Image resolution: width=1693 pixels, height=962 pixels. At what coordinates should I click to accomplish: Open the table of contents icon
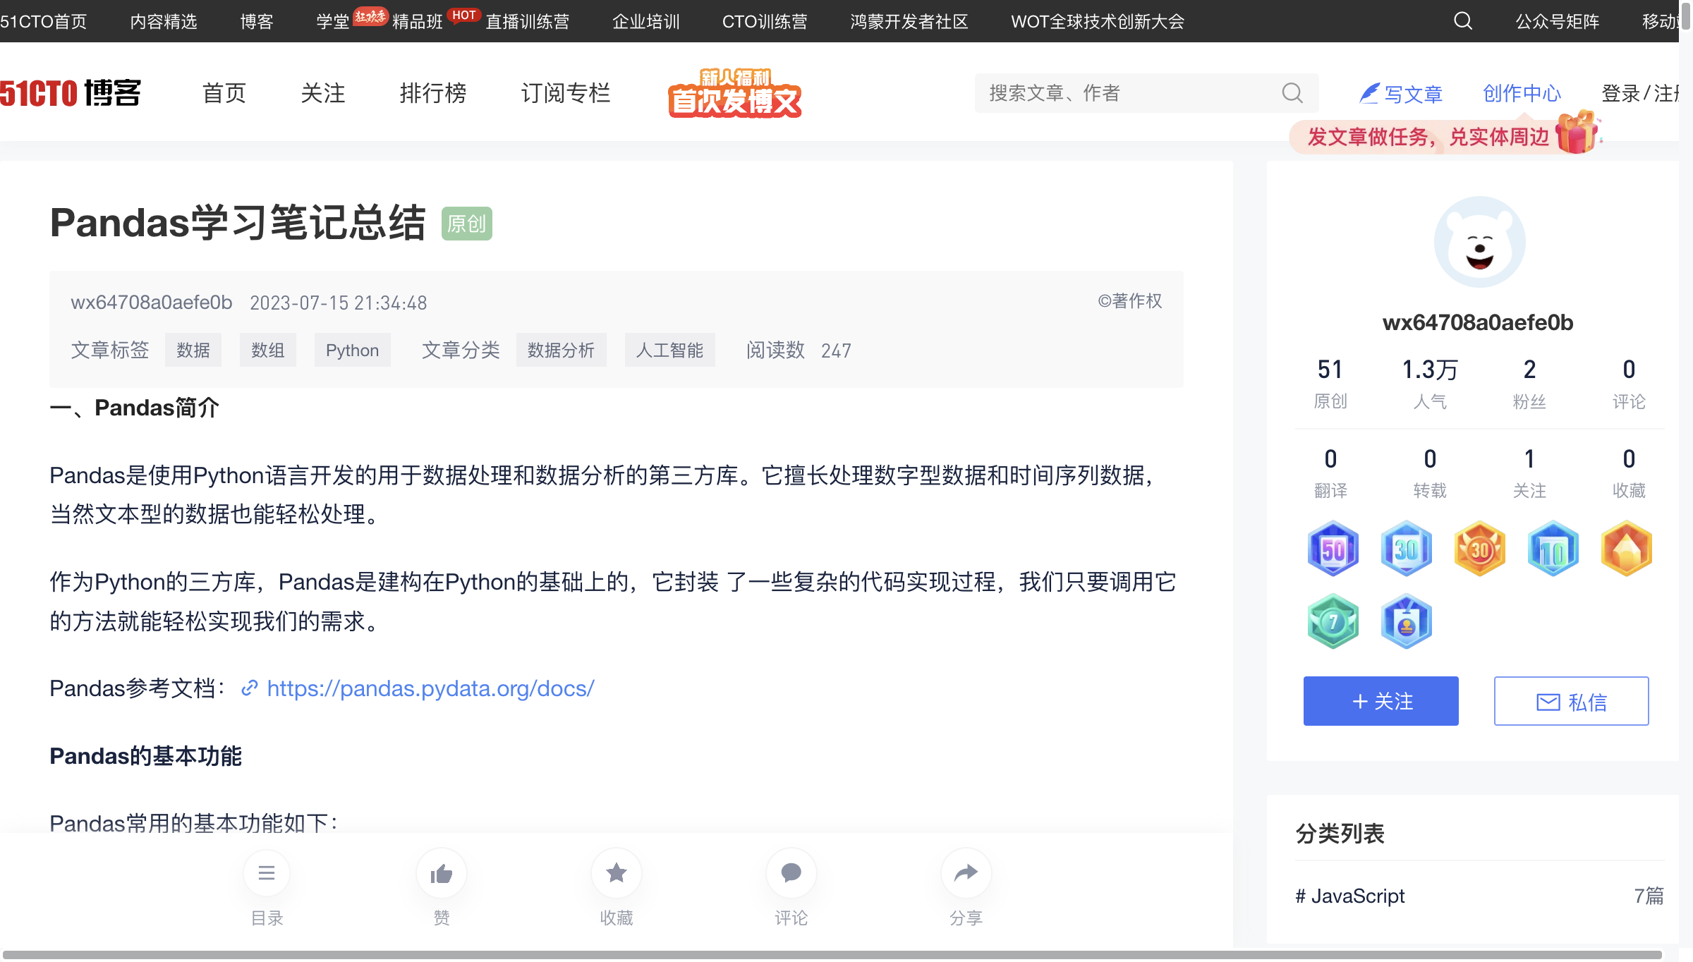[x=267, y=873]
